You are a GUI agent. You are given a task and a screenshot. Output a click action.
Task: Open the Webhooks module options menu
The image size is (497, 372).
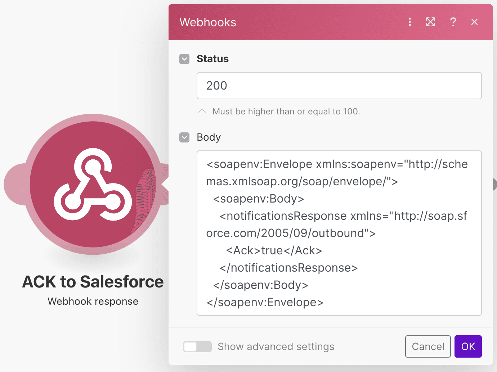(x=409, y=22)
